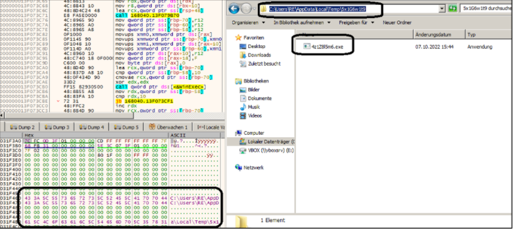Select the file 4z1Z8l5m6.exe

pos(323,47)
